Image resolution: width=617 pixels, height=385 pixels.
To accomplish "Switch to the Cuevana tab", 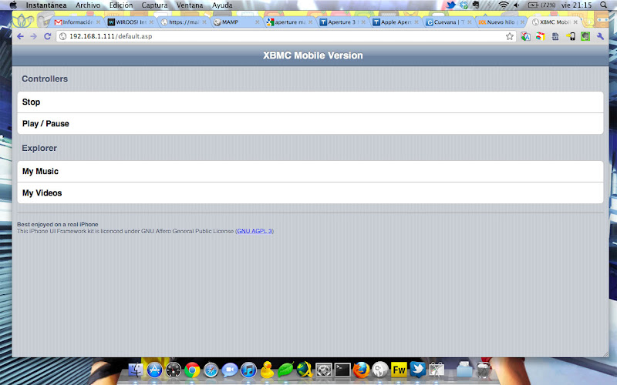I will [x=448, y=22].
